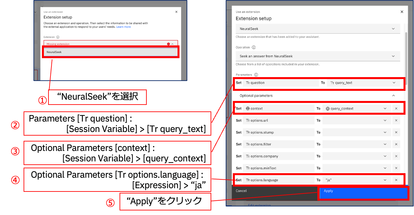
Task: Clear the options.minText parameter row
Action: [x=396, y=168]
